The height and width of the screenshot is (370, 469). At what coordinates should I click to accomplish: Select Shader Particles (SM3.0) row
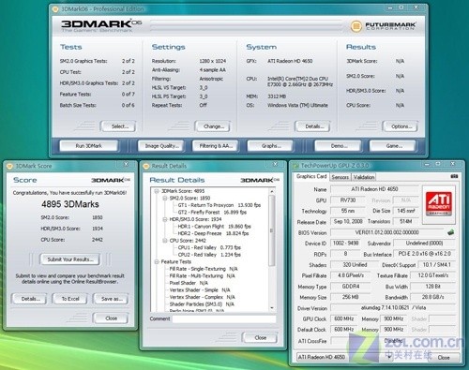coord(202,304)
